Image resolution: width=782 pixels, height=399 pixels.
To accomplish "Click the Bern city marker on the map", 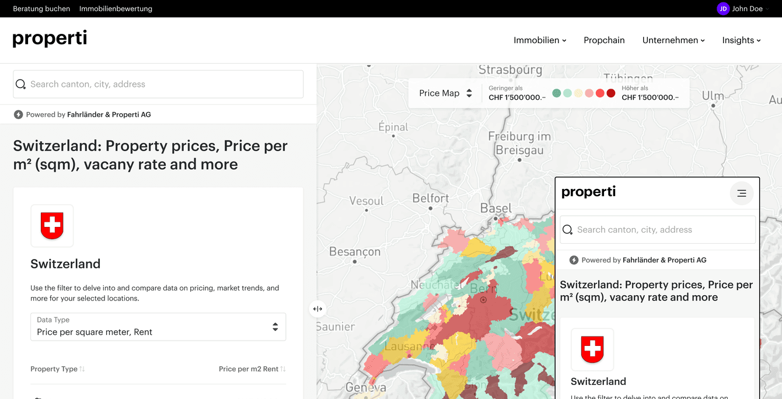I will coord(483,300).
